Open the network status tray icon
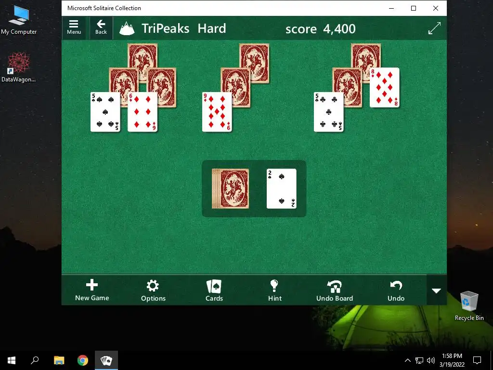The width and height of the screenshot is (493, 370). click(x=419, y=360)
